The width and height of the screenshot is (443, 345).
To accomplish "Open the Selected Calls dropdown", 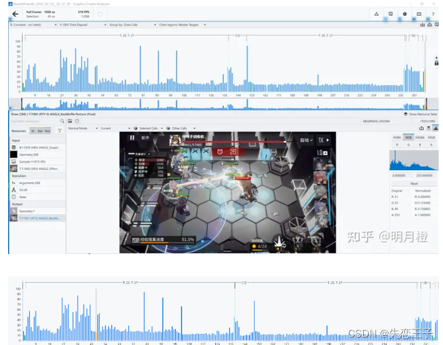I will (x=148, y=128).
